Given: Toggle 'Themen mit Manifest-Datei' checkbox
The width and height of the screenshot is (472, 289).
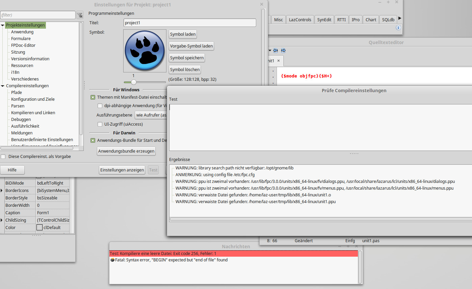Looking at the screenshot, I should (x=93, y=97).
